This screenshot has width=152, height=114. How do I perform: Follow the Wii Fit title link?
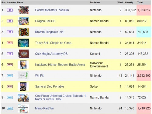pyautogui.click(x=39, y=75)
